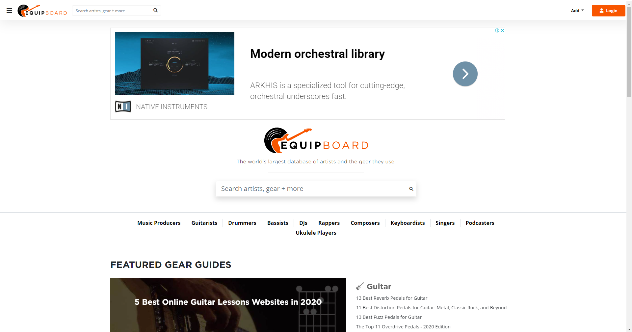Viewport: 632px width, 332px height.
Task: Click the page vertical scrollbar thumb
Action: point(629,52)
